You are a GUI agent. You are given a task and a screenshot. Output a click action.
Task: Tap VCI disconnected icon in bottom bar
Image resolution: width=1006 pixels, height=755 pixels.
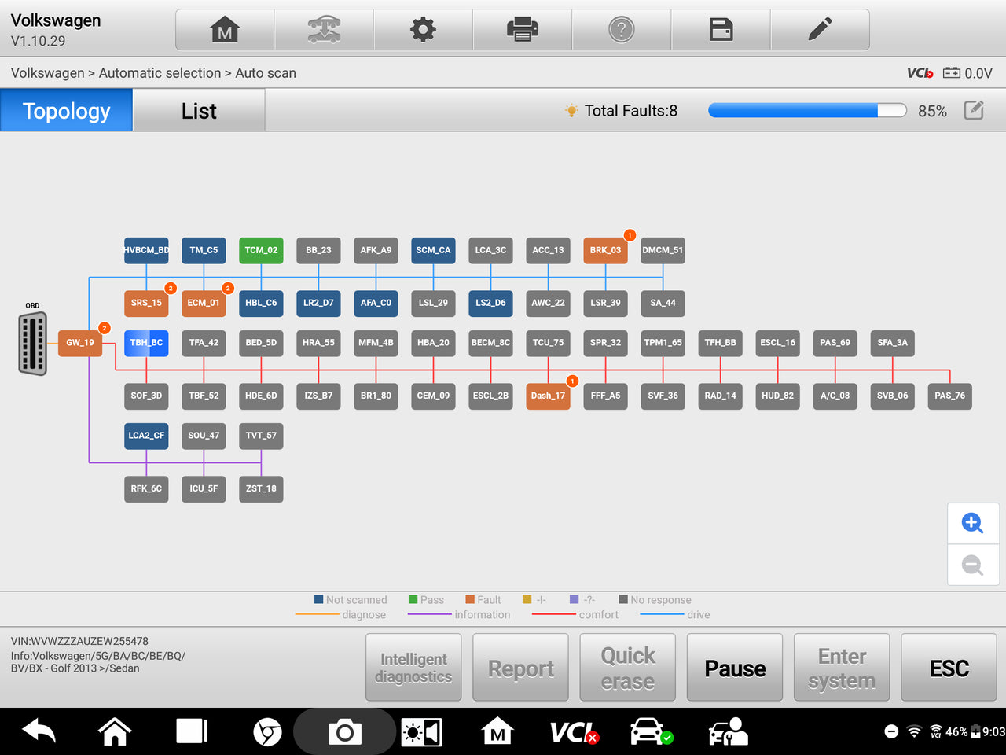click(574, 733)
